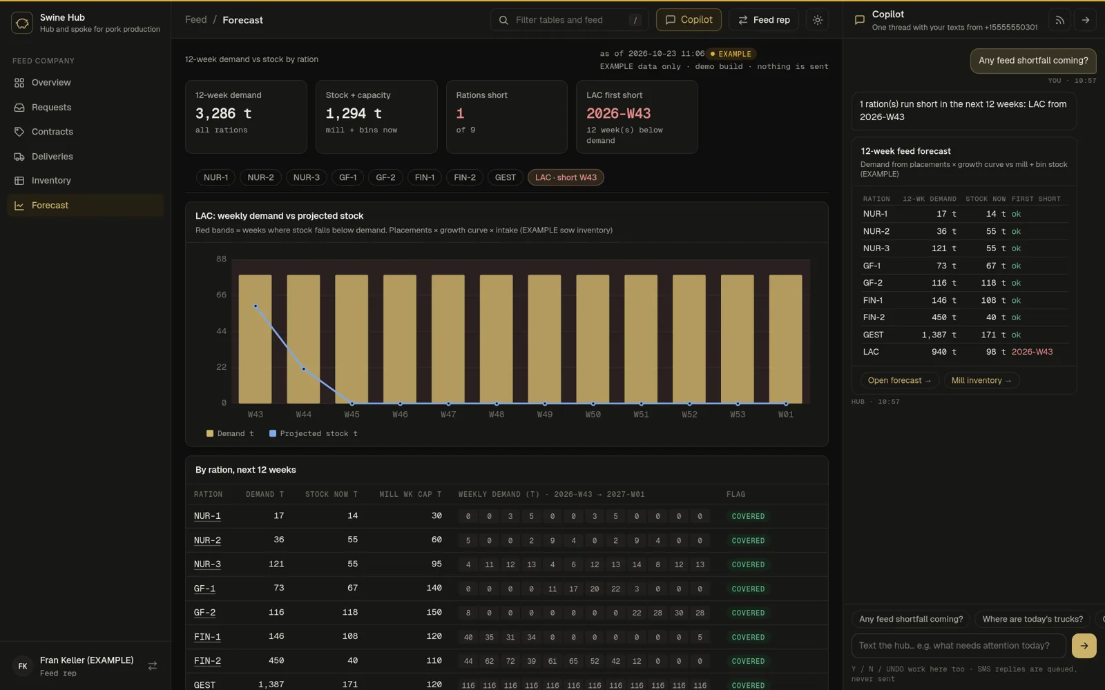This screenshot has width=1105, height=690.
Task: Click the W43 demand bar in chart
Action: pyautogui.click(x=256, y=339)
